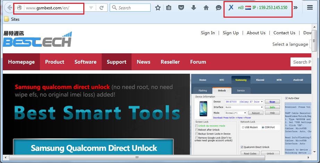Go back with the browser back arrow
Viewport: 320px width, 163px height.
coord(9,8)
